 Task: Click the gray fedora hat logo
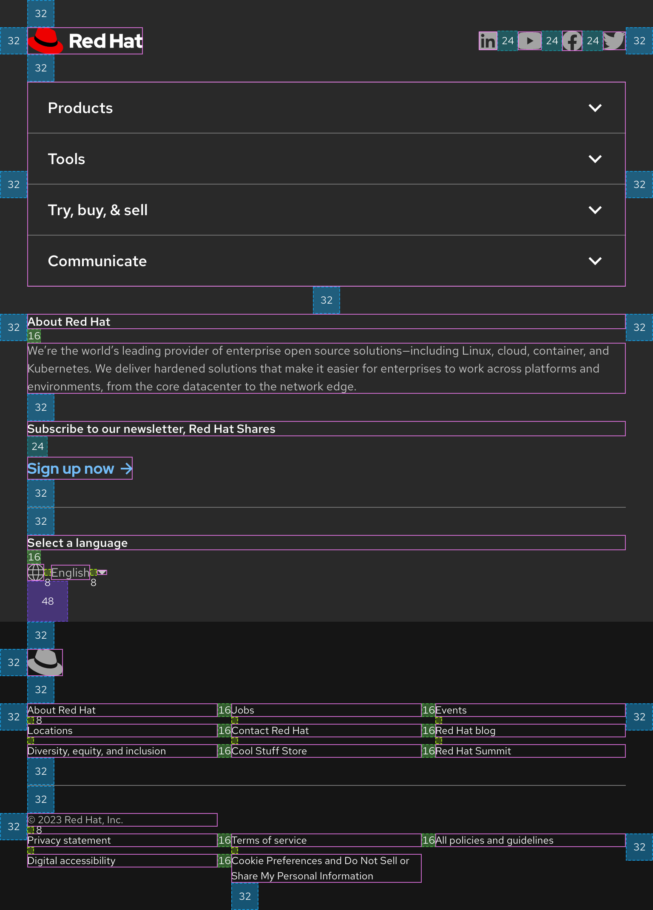coord(45,663)
